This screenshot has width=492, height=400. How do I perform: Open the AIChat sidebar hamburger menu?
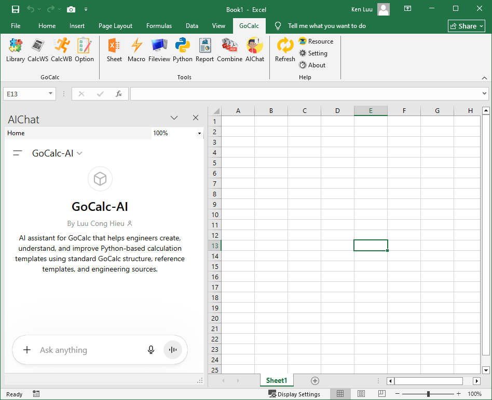click(18, 153)
